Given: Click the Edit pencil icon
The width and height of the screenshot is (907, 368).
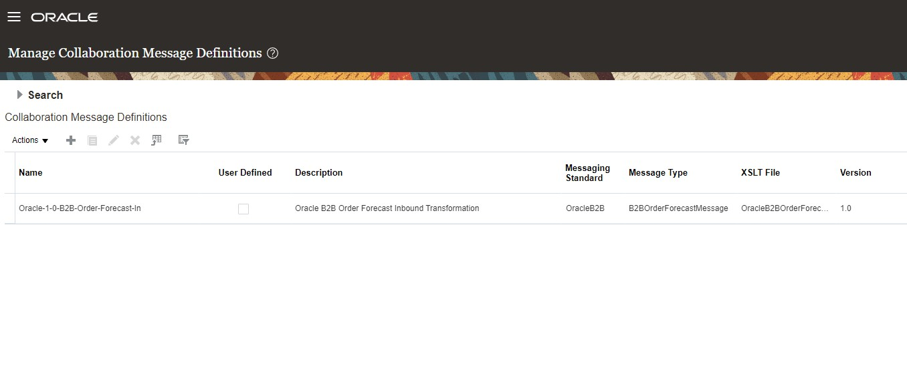Looking at the screenshot, I should 114,140.
